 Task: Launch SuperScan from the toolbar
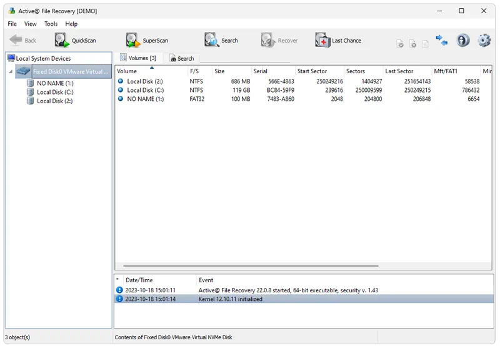[x=146, y=41]
